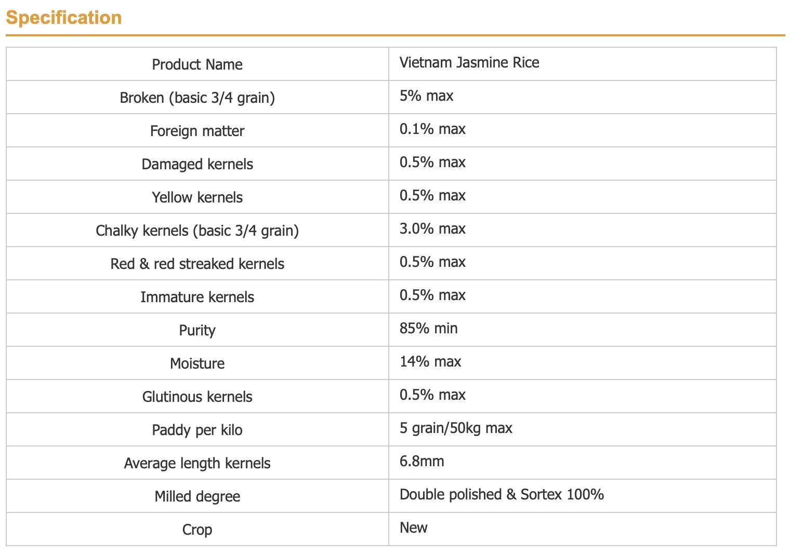Click the Foreign matter row label

pyautogui.click(x=197, y=131)
